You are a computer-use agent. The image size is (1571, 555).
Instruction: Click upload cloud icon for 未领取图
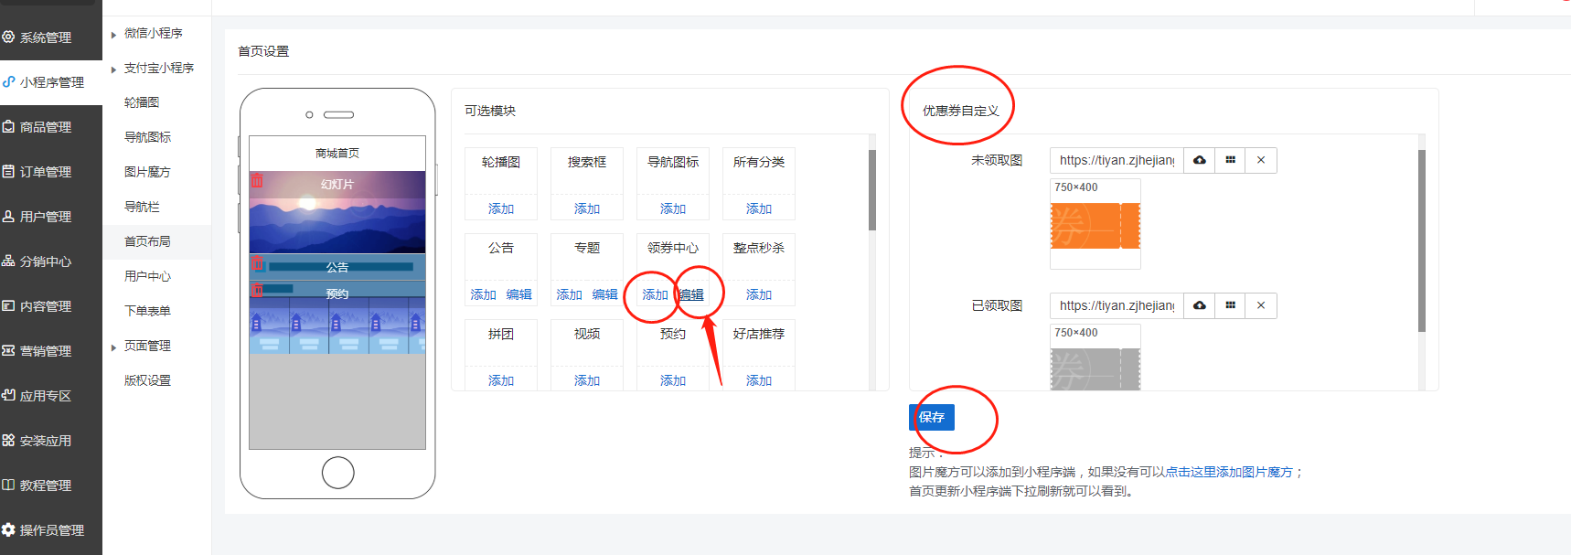(1199, 160)
